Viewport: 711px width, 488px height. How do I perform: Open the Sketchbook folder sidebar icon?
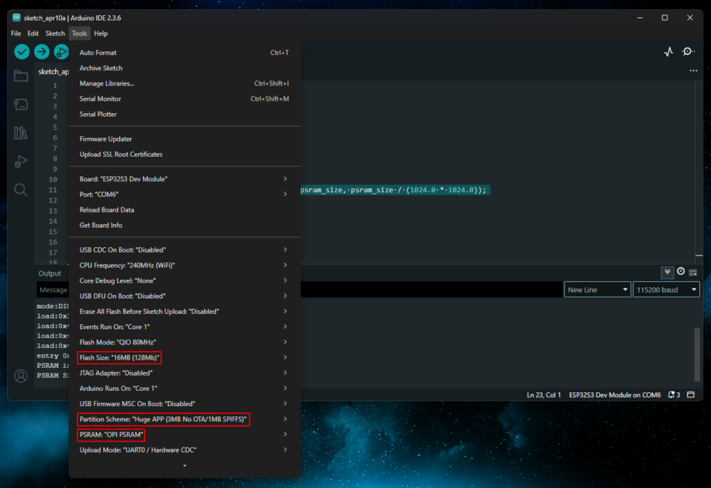(x=21, y=76)
